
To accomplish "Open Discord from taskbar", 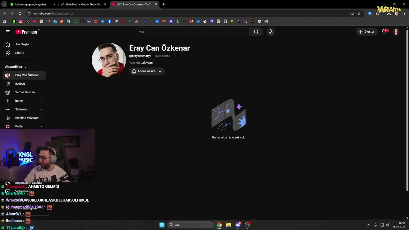I will coord(238,225).
